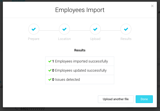Viewport: 160px width, 111px height.
Task: Close the Employees Import dialog with X
Action: 152,6
